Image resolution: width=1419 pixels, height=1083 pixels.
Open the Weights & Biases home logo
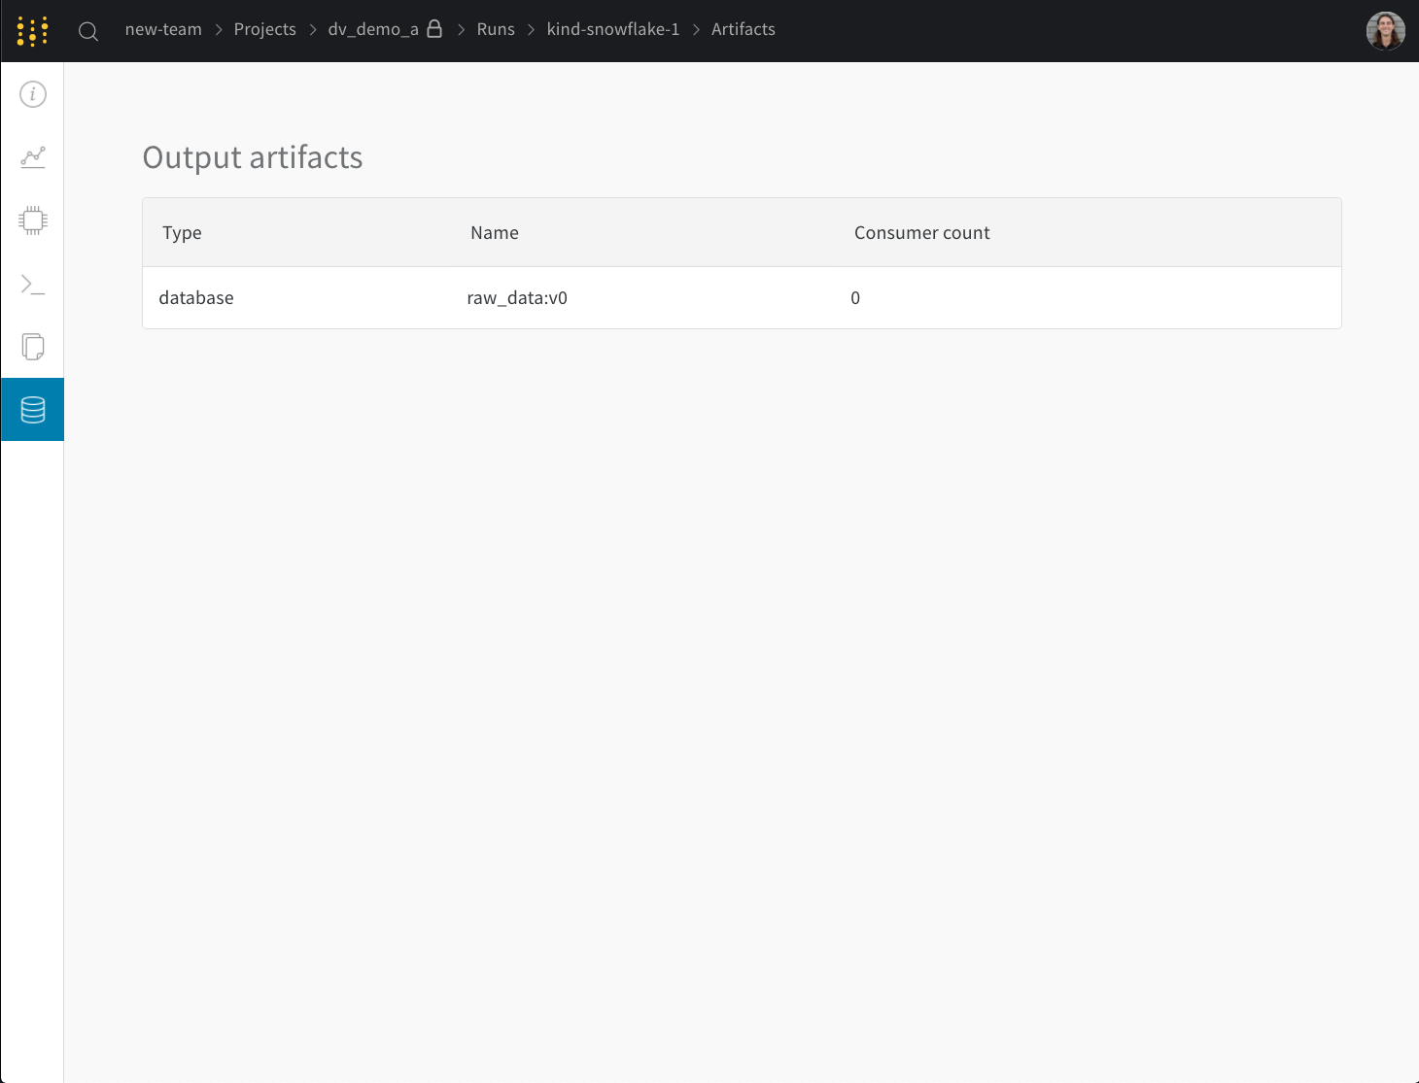tap(32, 31)
